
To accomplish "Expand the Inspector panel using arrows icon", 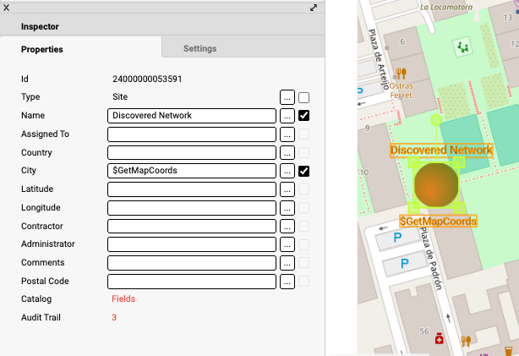I will tap(314, 7).
